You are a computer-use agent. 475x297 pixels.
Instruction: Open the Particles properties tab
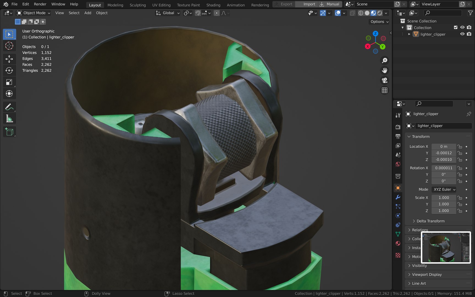click(x=398, y=206)
